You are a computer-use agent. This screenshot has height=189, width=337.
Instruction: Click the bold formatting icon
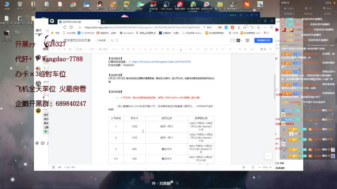[134, 49]
